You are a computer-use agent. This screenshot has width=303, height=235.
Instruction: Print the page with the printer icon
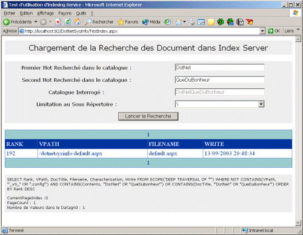191,22
